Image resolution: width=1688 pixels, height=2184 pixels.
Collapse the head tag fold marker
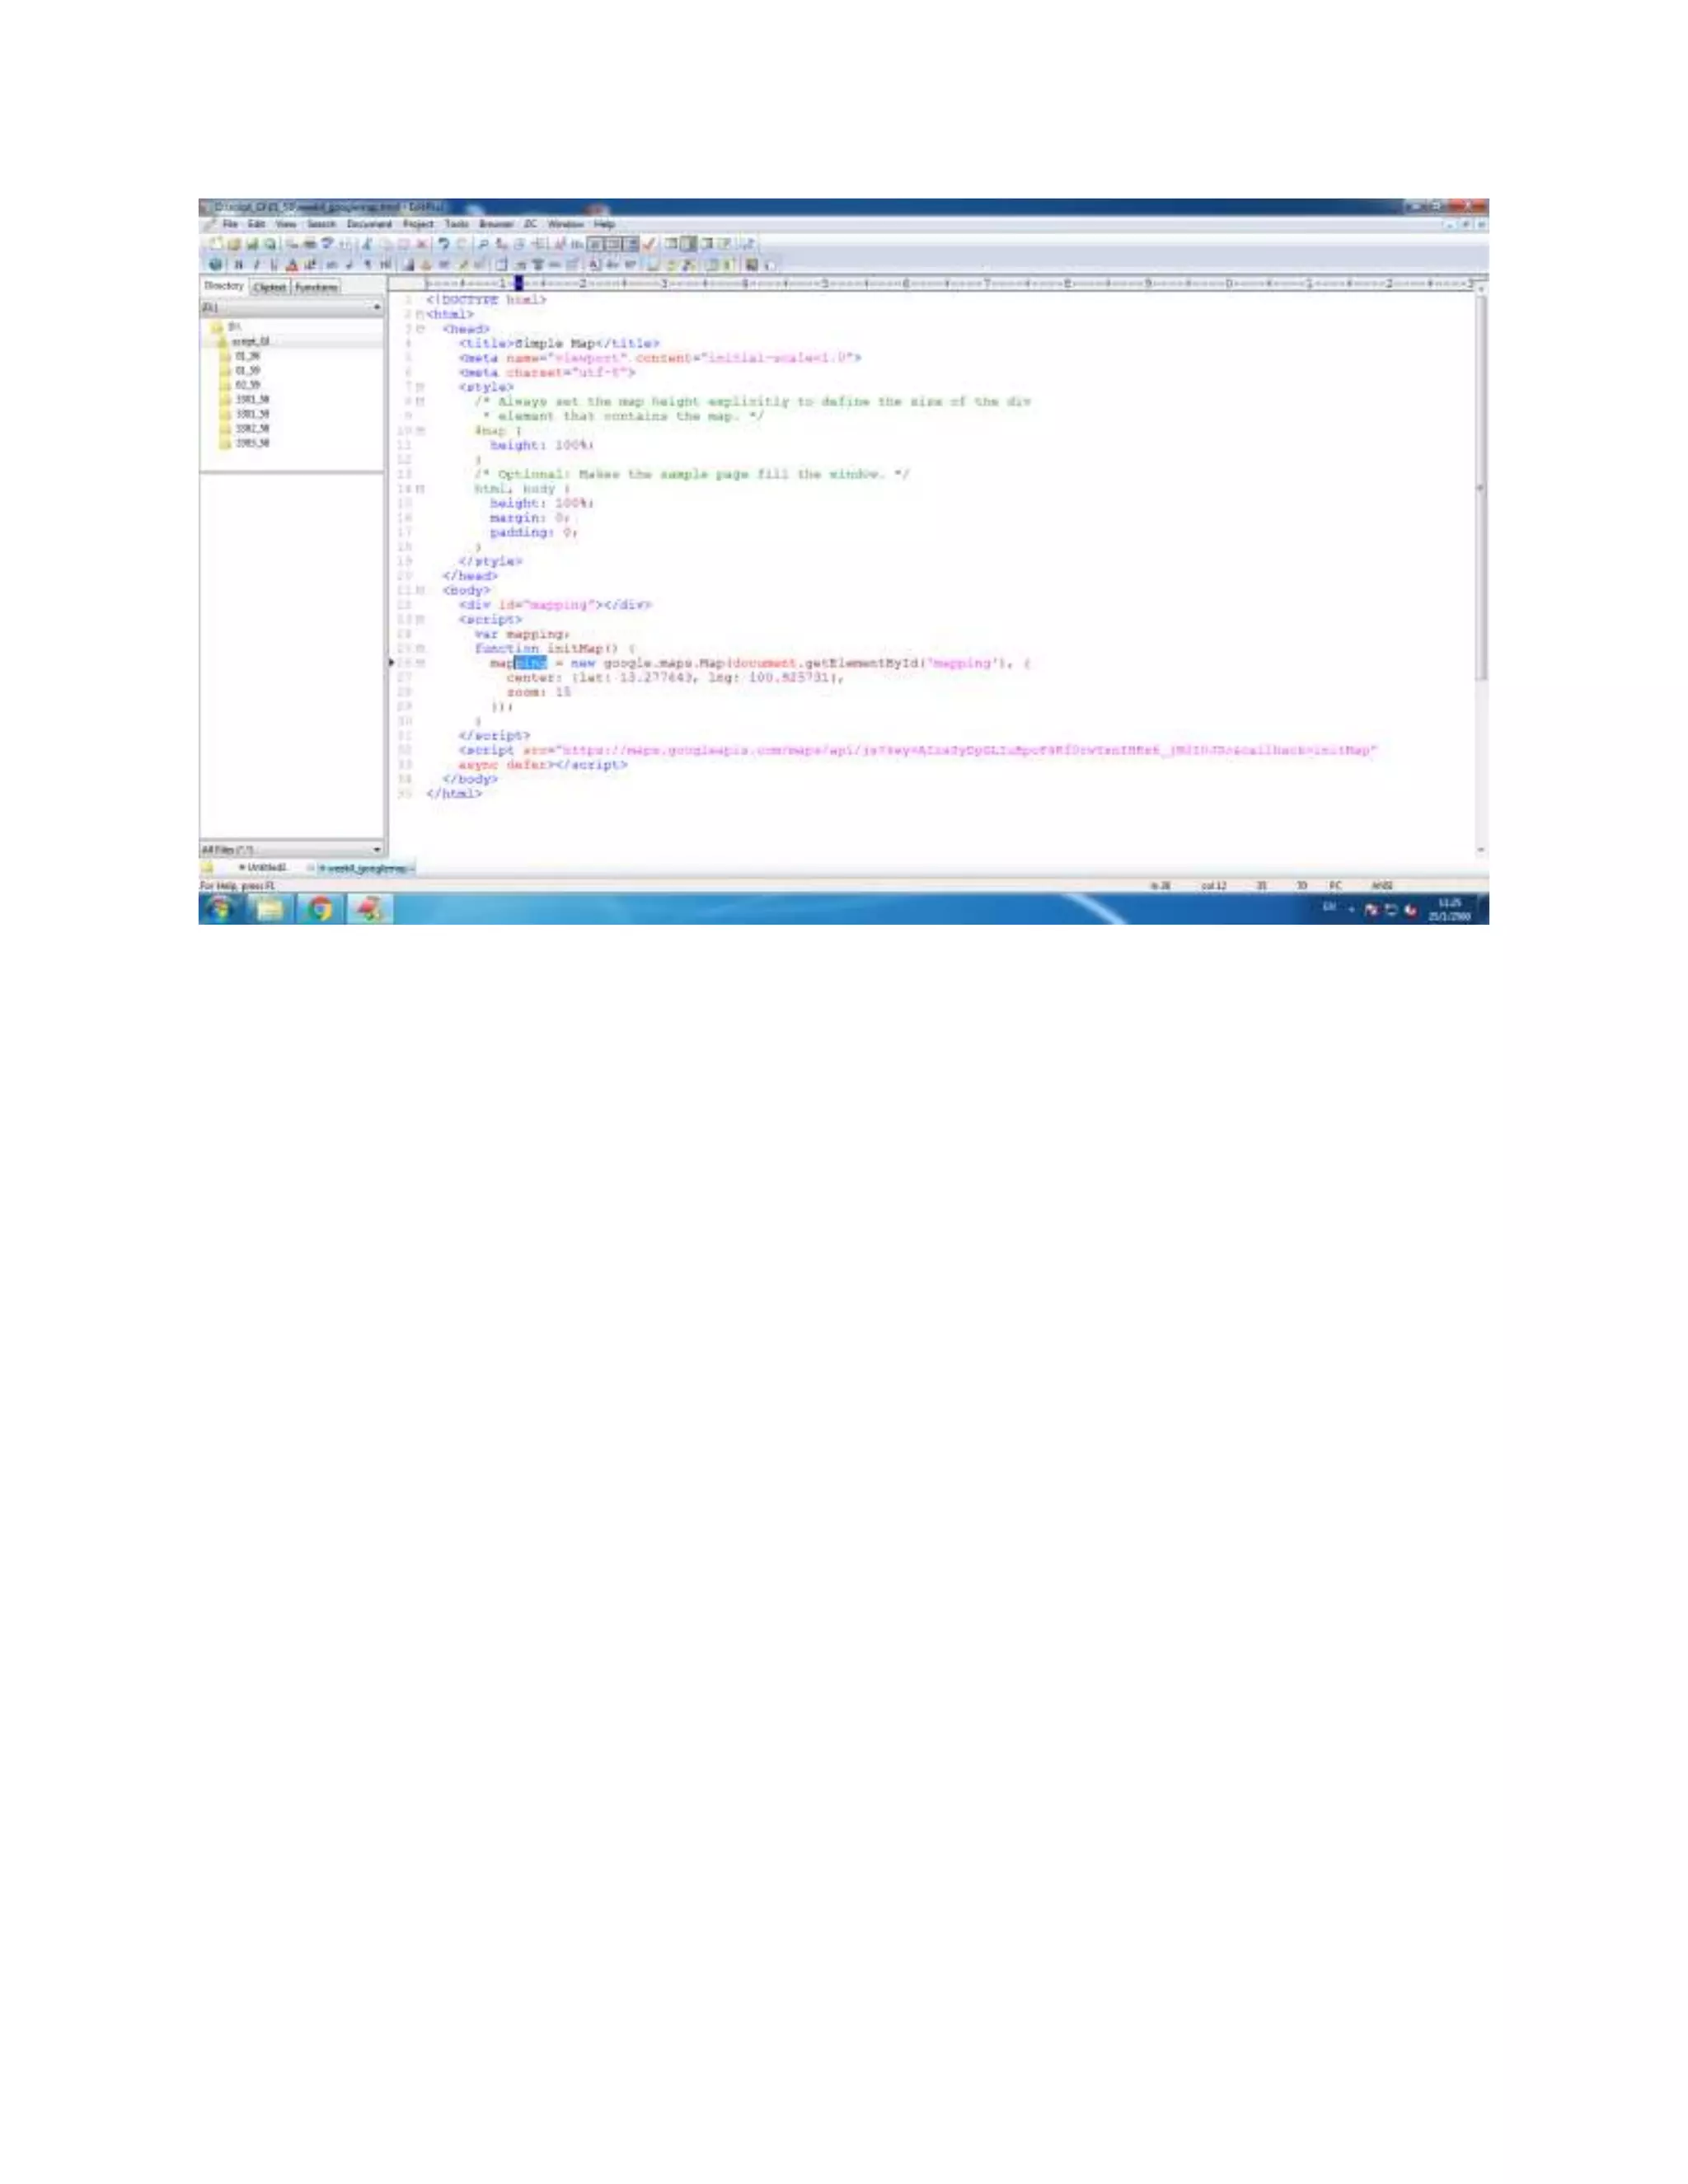point(420,329)
